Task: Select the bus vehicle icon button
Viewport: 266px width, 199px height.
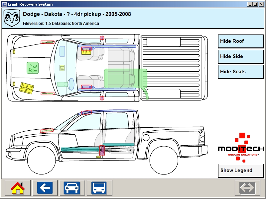Action: click(x=99, y=188)
